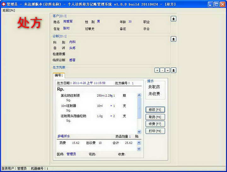Click status bar 登录用户：管理员
The image size is (227, 172).
click(x=14, y=169)
